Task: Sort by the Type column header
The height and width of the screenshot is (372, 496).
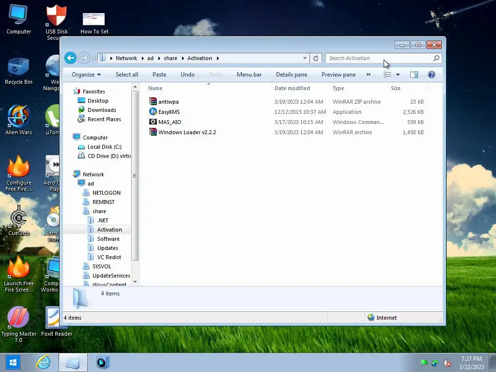Action: pyautogui.click(x=359, y=88)
